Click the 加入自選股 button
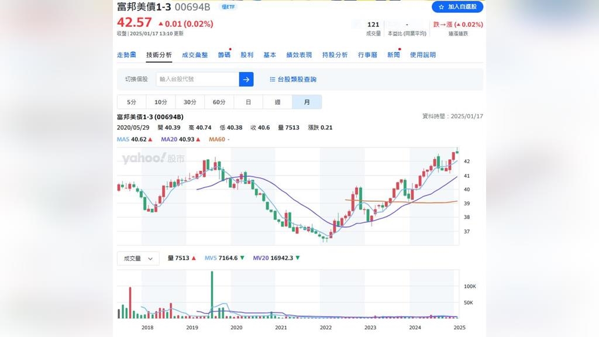This screenshot has width=599, height=337. pos(457,7)
